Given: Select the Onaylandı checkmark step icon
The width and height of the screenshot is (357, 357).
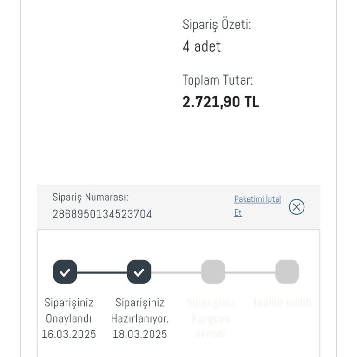Looking at the screenshot, I should click(x=65, y=272).
